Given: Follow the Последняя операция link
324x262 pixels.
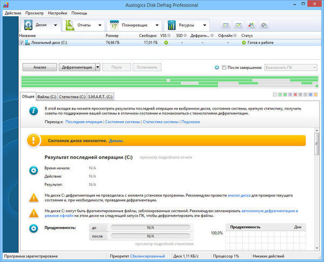Looking at the screenshot, I should (x=84, y=122).
